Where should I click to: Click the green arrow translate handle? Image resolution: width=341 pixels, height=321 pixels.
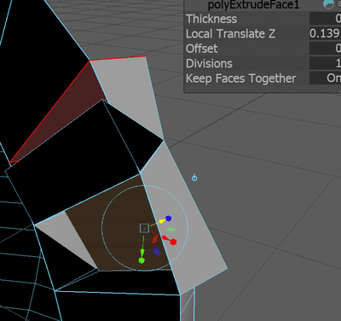point(142,253)
